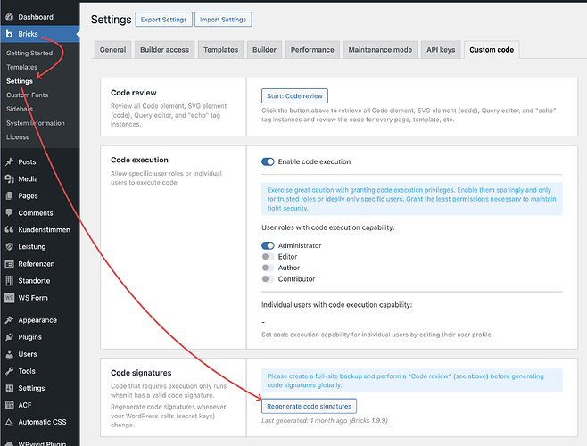
Task: Click the Last generated 1 month ago text
Action: (x=325, y=420)
